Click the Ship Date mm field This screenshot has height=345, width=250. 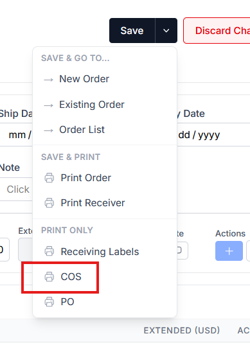point(16,135)
